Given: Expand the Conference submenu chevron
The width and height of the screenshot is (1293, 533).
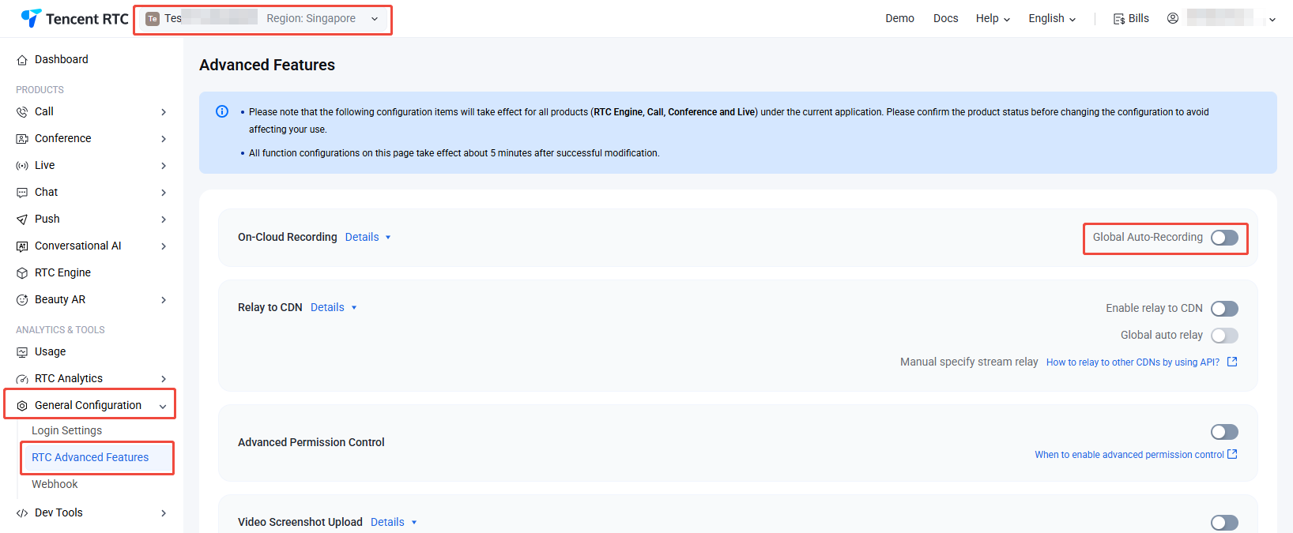Looking at the screenshot, I should (164, 139).
